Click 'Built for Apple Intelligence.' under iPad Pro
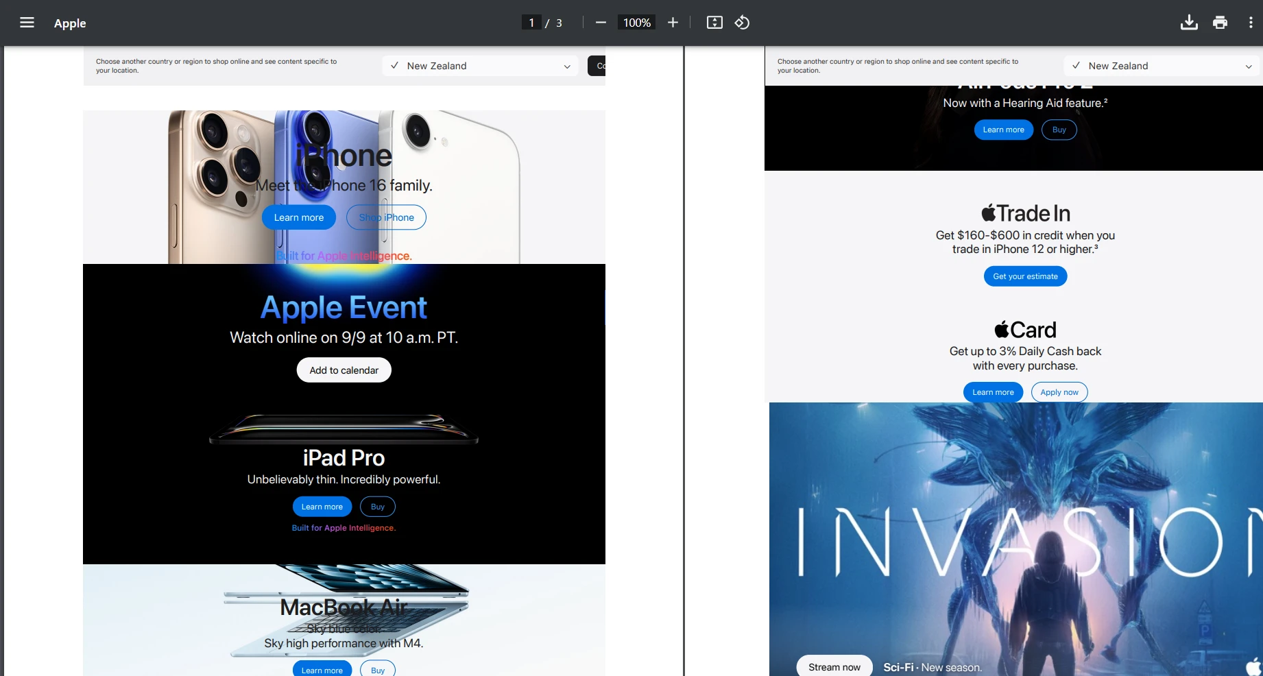Screen dimensions: 1263x676 coord(344,528)
